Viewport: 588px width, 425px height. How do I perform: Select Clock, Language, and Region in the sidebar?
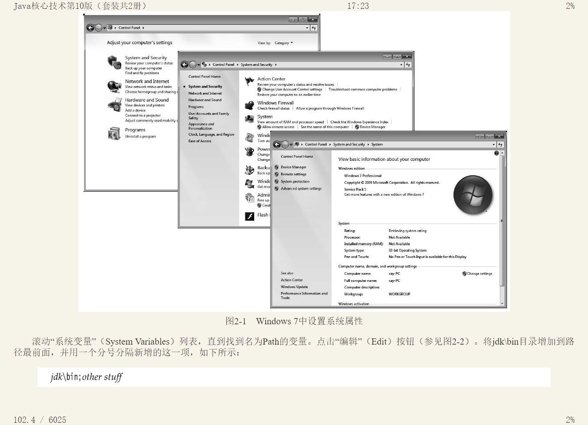click(211, 134)
